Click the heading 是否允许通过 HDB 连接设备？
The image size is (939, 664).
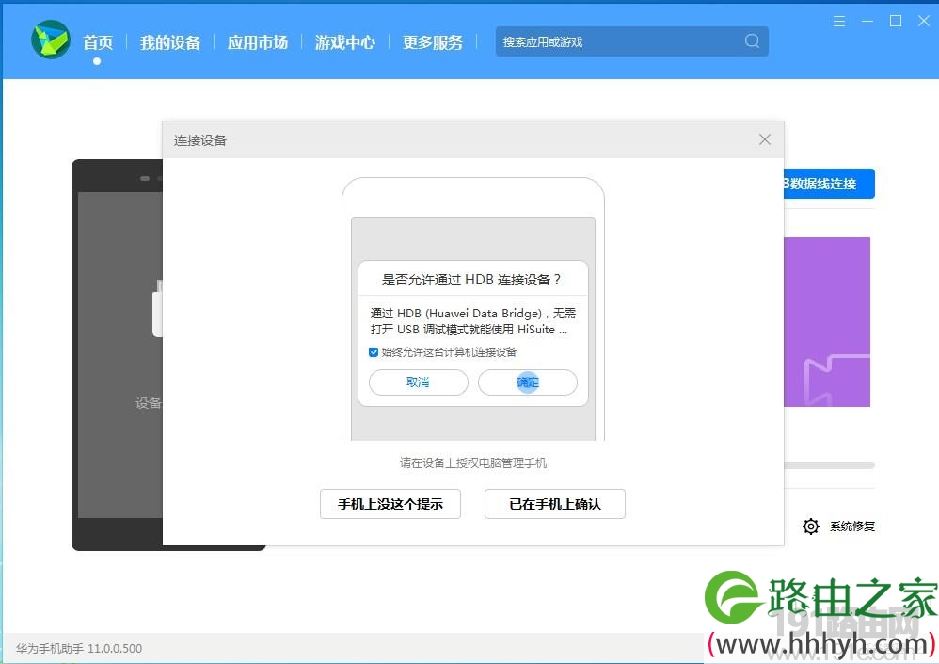point(472,280)
